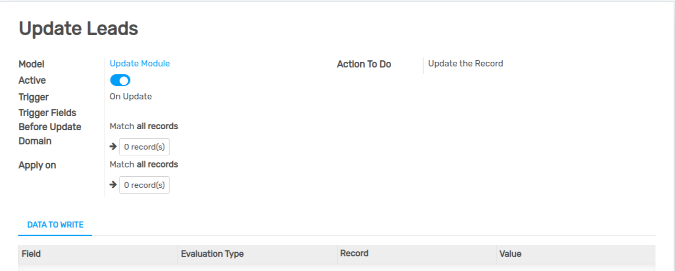This screenshot has height=271, width=675.
Task: Click the Action To Do label
Action: point(364,64)
